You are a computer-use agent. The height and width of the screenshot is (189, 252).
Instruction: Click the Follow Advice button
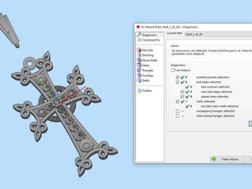[x=228, y=159]
